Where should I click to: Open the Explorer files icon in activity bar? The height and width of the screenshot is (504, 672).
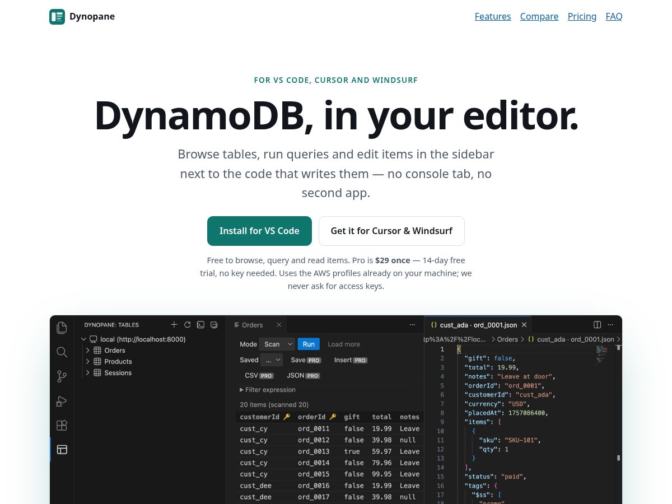click(62, 328)
